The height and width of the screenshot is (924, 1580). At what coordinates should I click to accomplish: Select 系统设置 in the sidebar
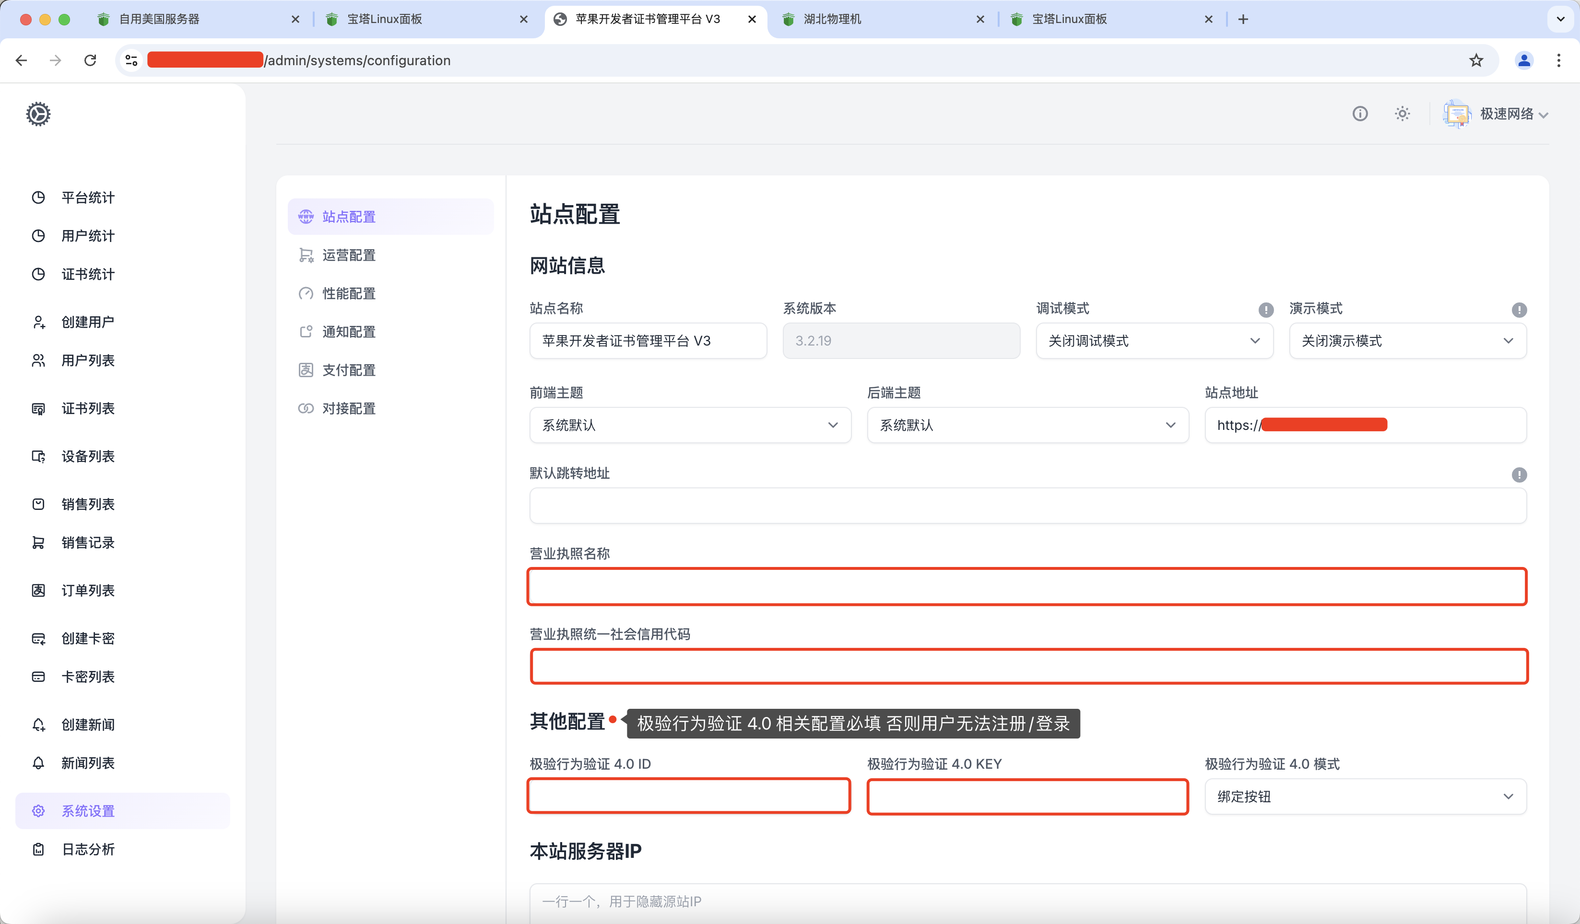(122, 810)
